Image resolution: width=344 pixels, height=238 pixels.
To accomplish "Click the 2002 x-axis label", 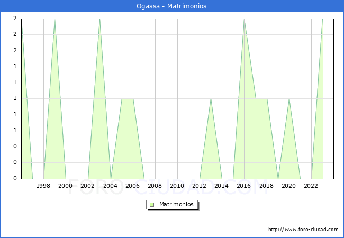I will (x=88, y=186).
